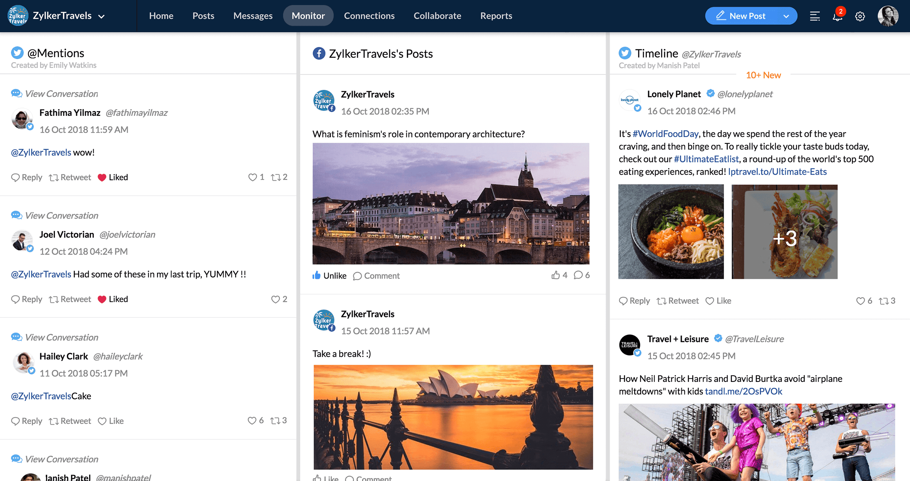Screen dimensions: 910x481
Task: Open the Sydney Opera House sunset image
Action: (453, 417)
